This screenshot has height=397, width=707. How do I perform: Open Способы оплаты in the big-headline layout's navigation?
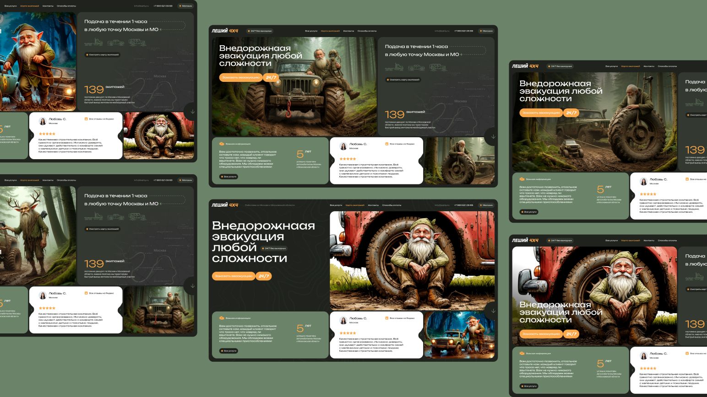(x=392, y=205)
